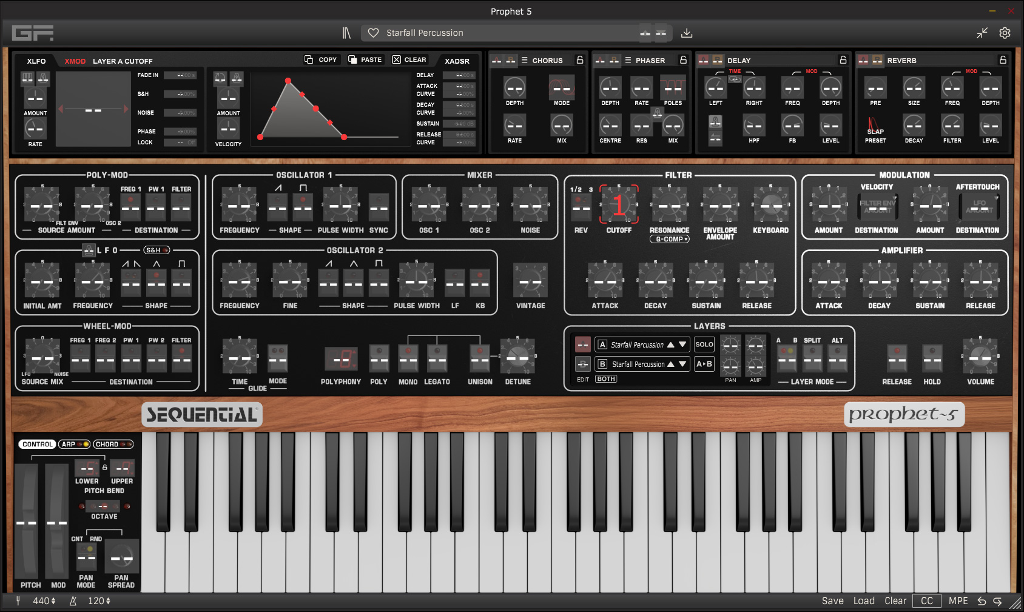
Task: Click the BOTH edit button
Action: [x=606, y=379]
